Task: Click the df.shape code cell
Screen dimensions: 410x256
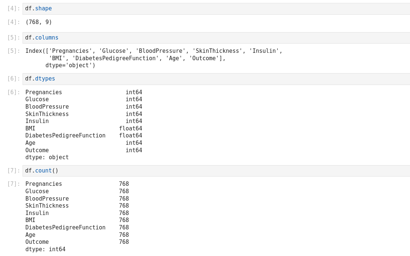Action: [216, 9]
